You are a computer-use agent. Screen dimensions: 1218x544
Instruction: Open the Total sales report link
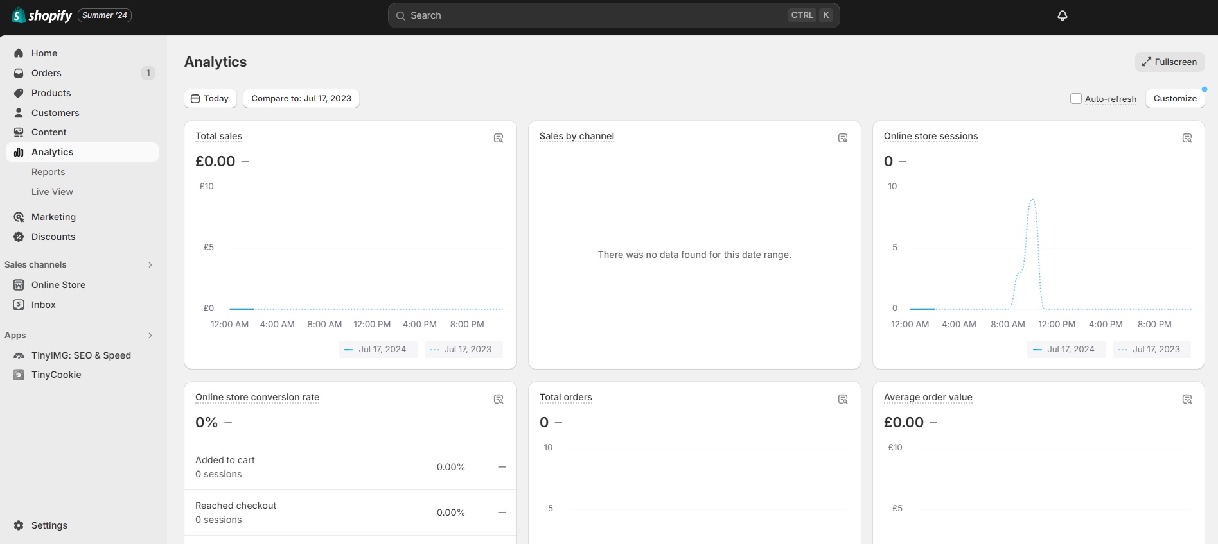coord(218,136)
